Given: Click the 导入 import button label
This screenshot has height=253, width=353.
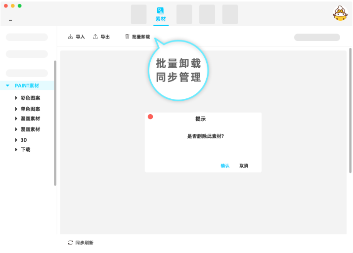Looking at the screenshot, I should point(80,37).
